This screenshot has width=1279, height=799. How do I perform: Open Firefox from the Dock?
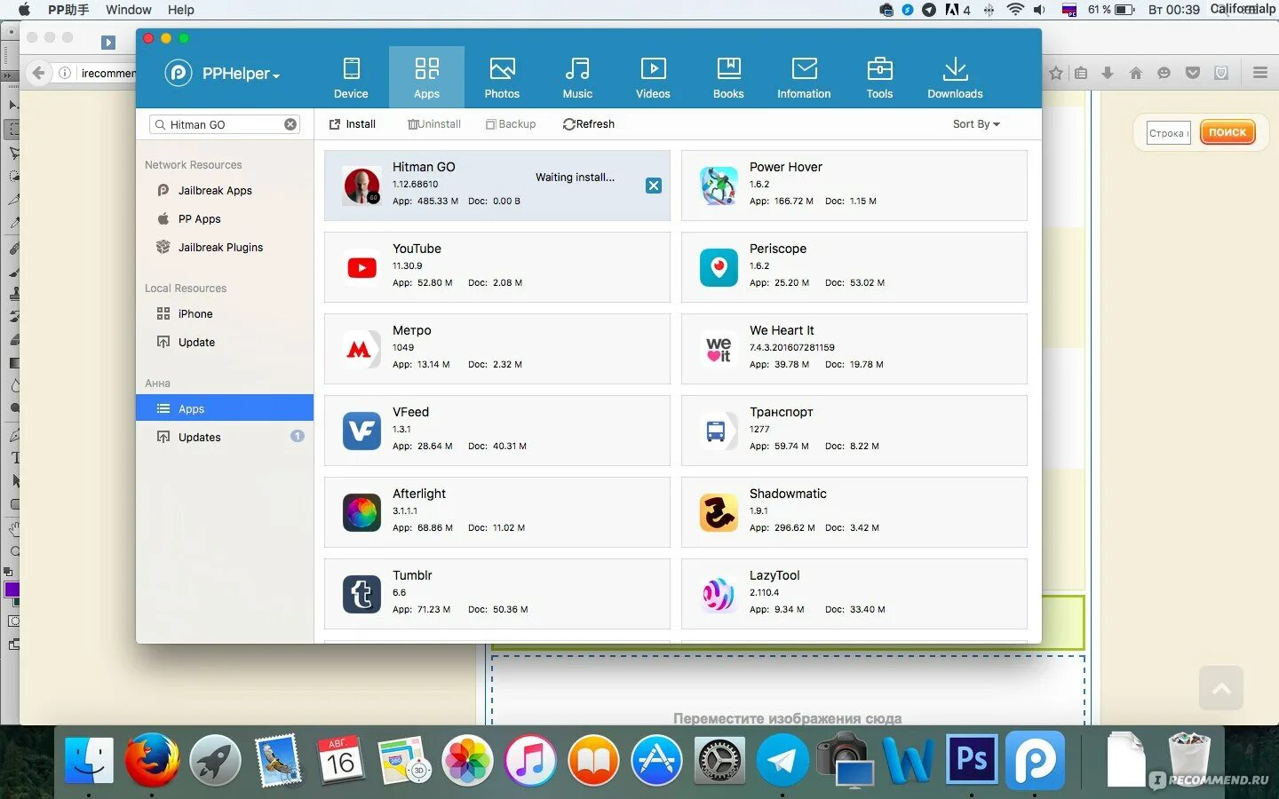click(x=152, y=760)
